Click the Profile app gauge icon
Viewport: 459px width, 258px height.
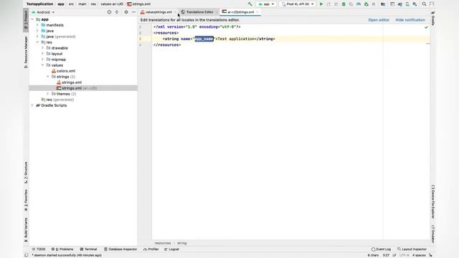coord(359,4)
